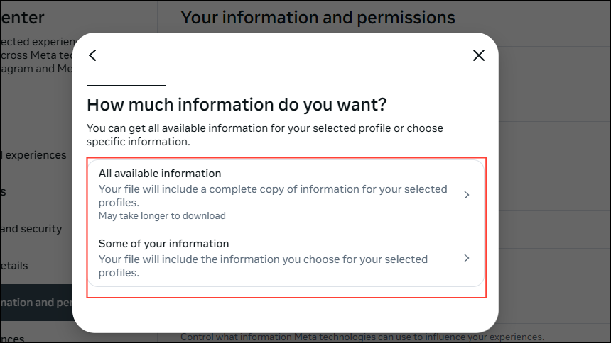
Task: Open the sidebar item ending in "experiences"
Action: tap(33, 155)
